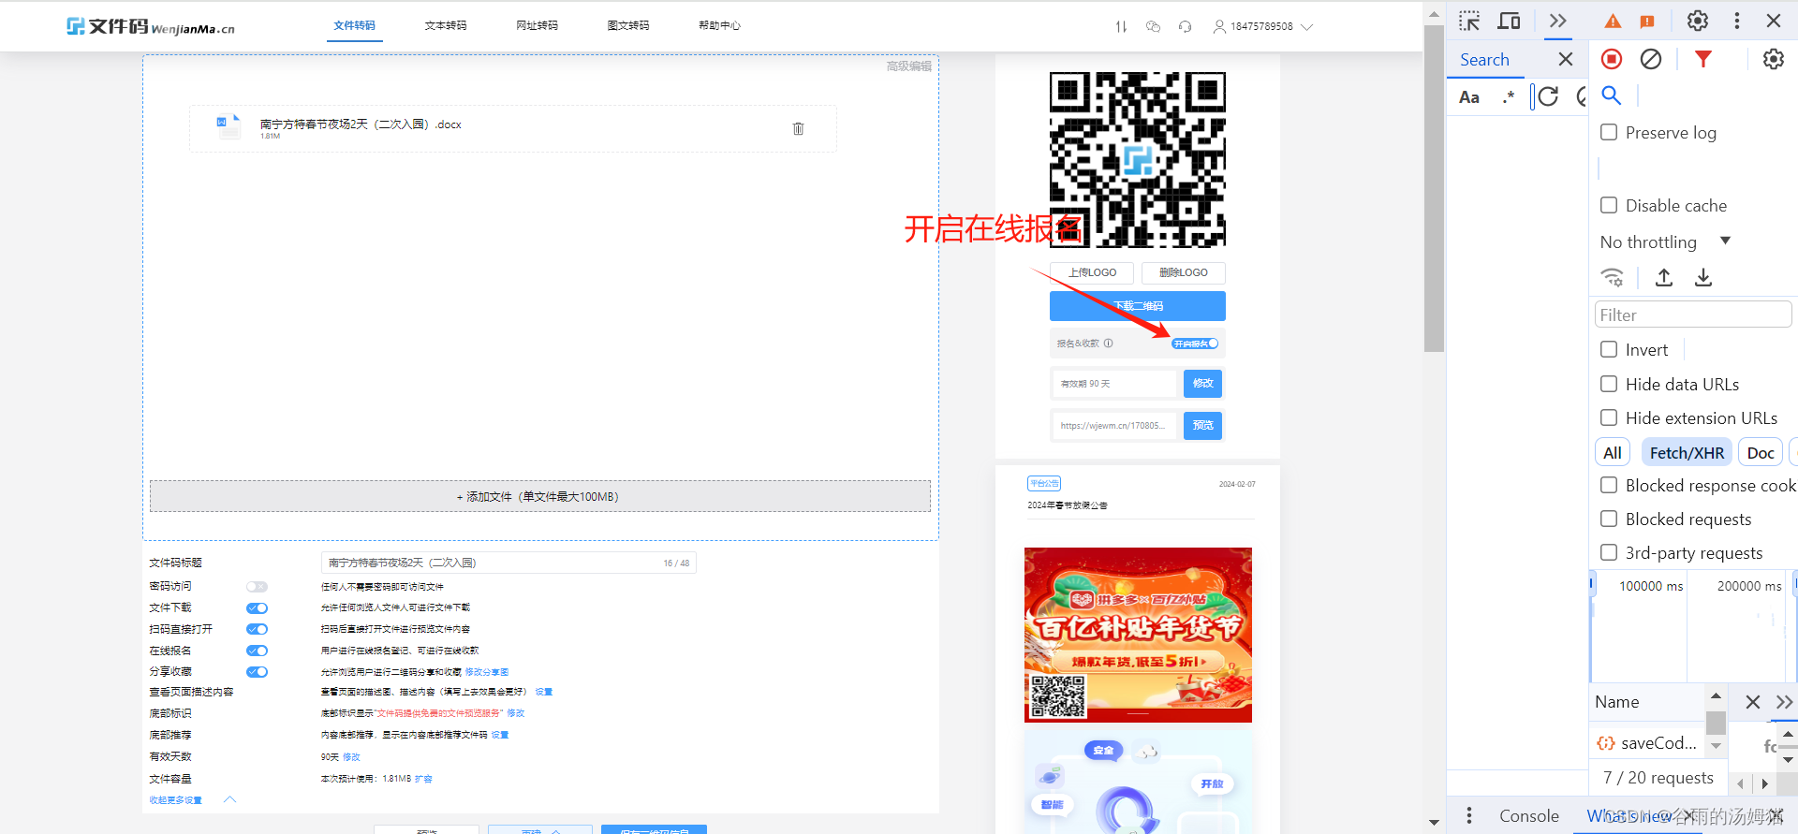
Task: Toggle match case Aa in Search
Action: 1469,97
